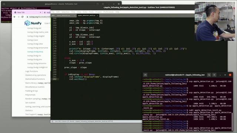Screen dimensions: 237x133
Task: Open the highlighted numpy.linalg.lstsq link
Action: [x=35, y=52]
